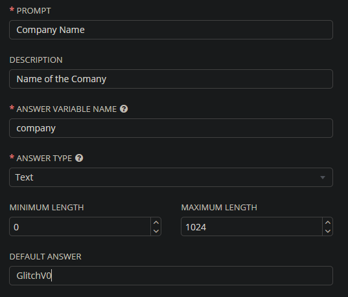348x297 pixels.
Task: Edit the Description field text
Action: point(171,79)
